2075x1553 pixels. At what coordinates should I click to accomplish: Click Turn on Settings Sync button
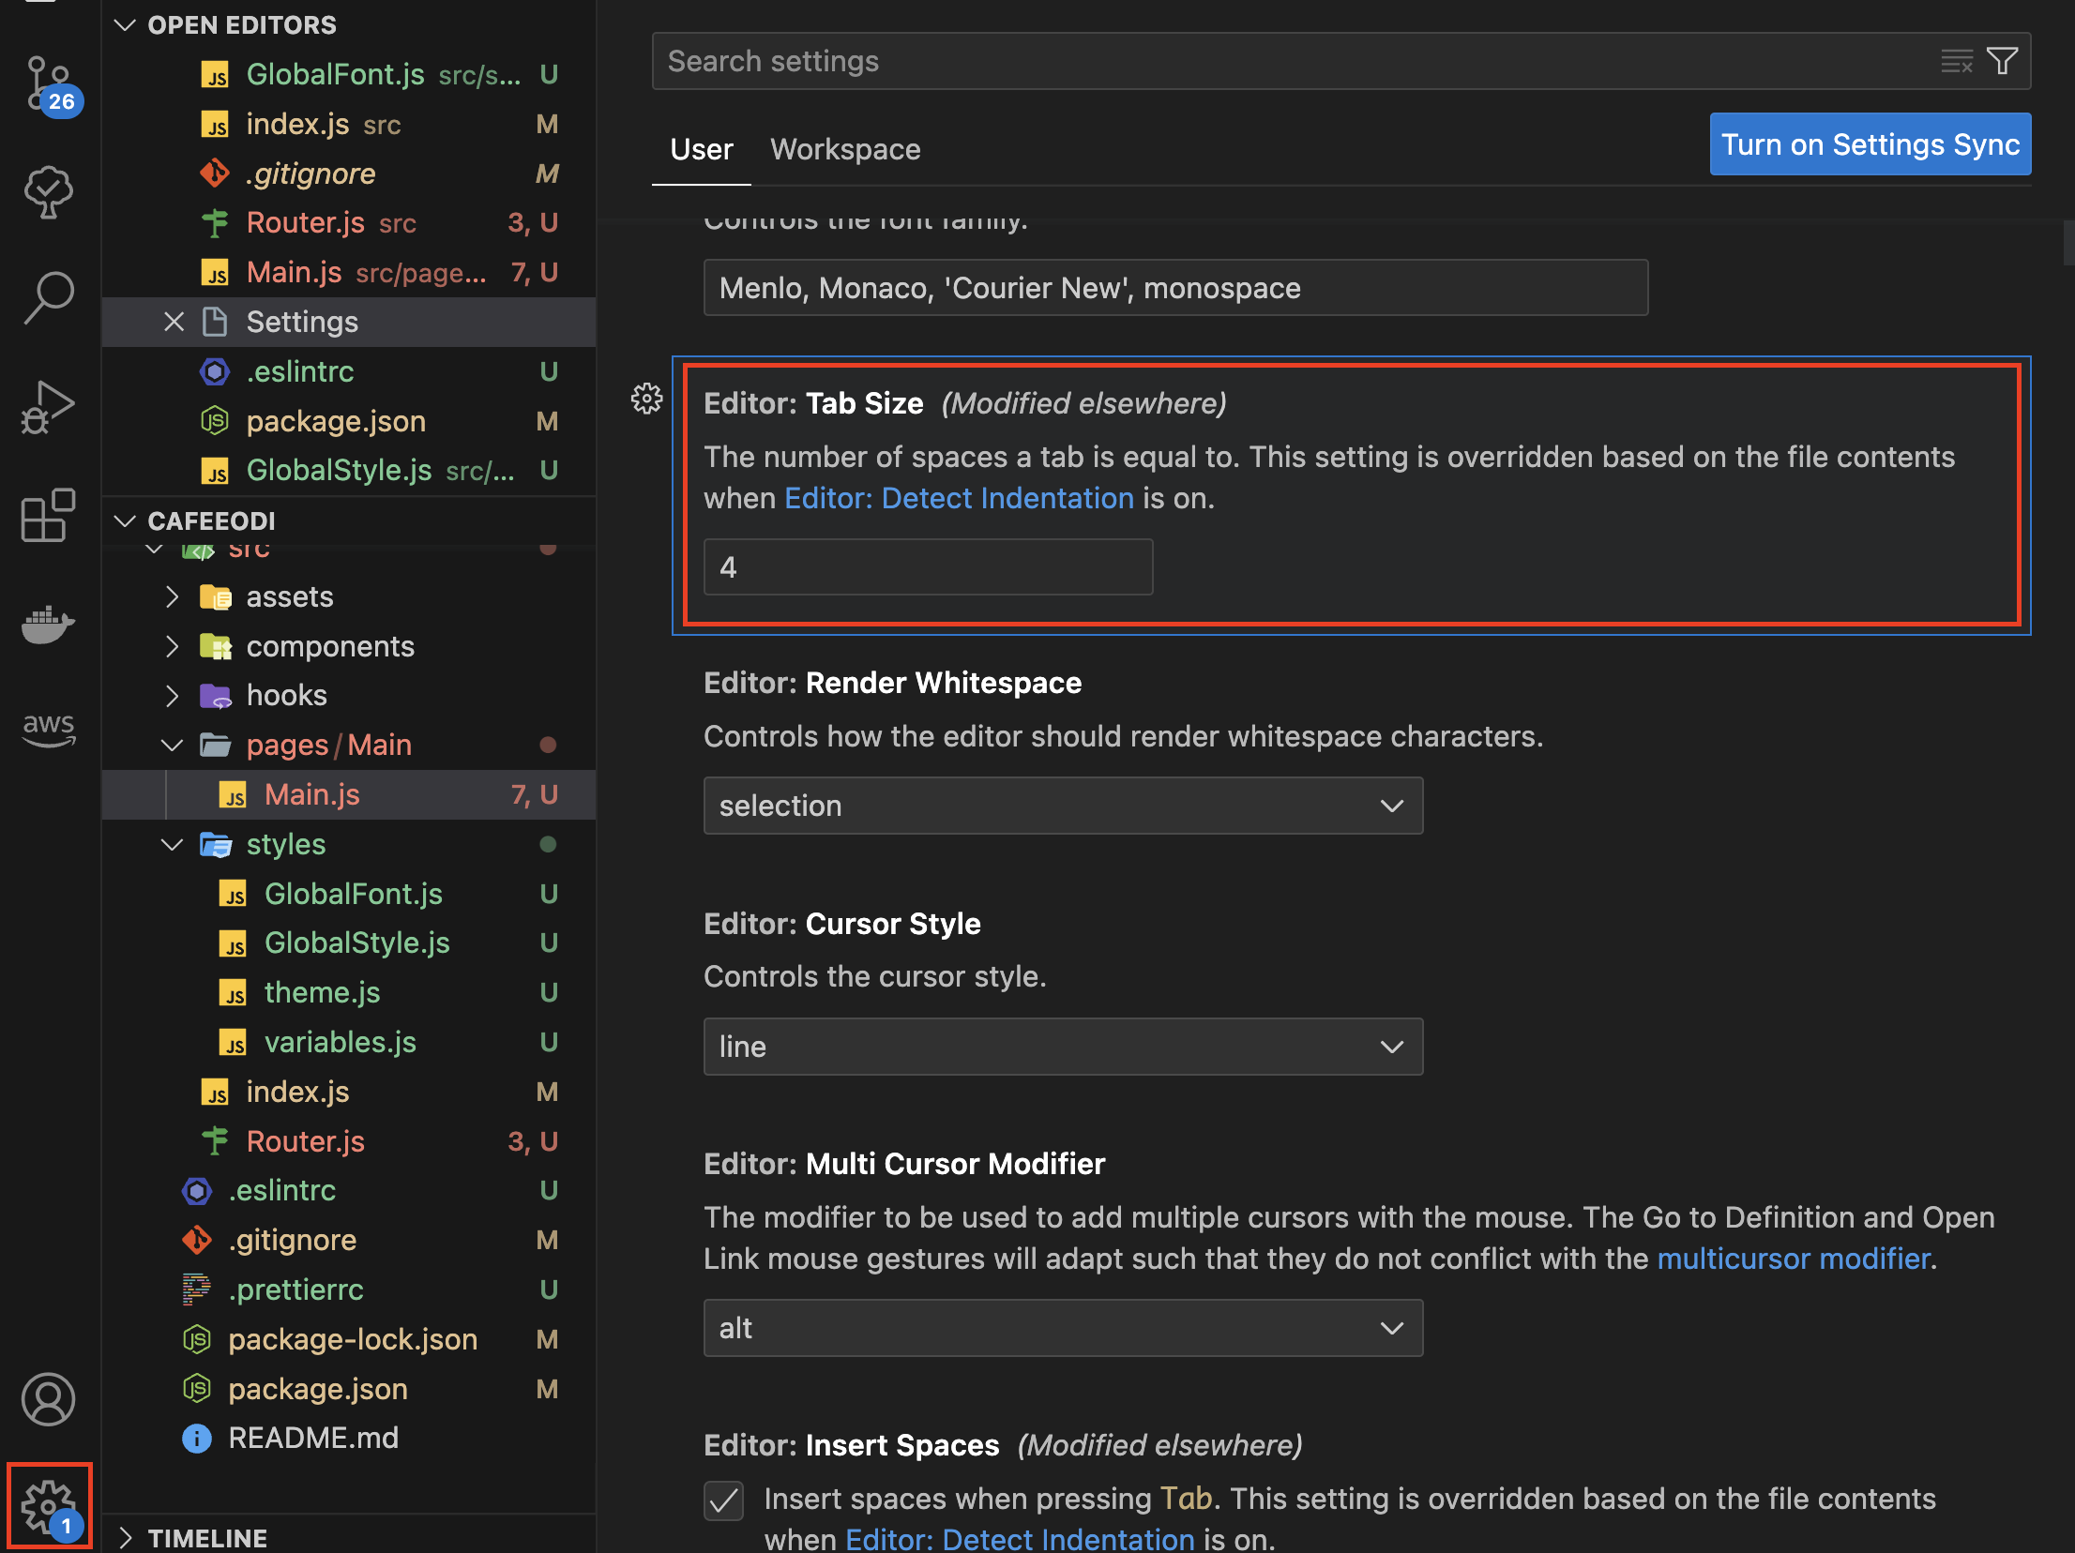[x=1870, y=144]
